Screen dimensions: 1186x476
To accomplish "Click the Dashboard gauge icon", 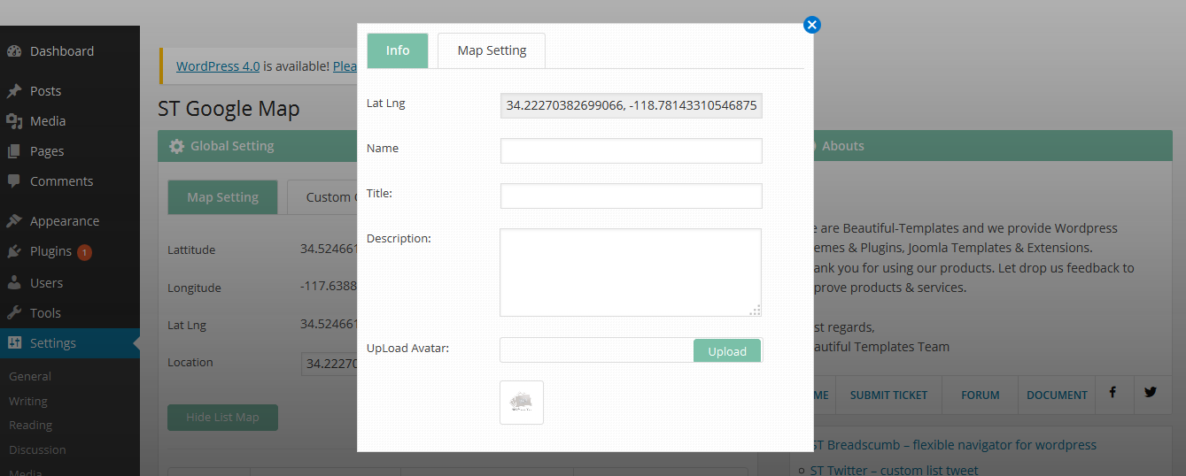I will 14,51.
